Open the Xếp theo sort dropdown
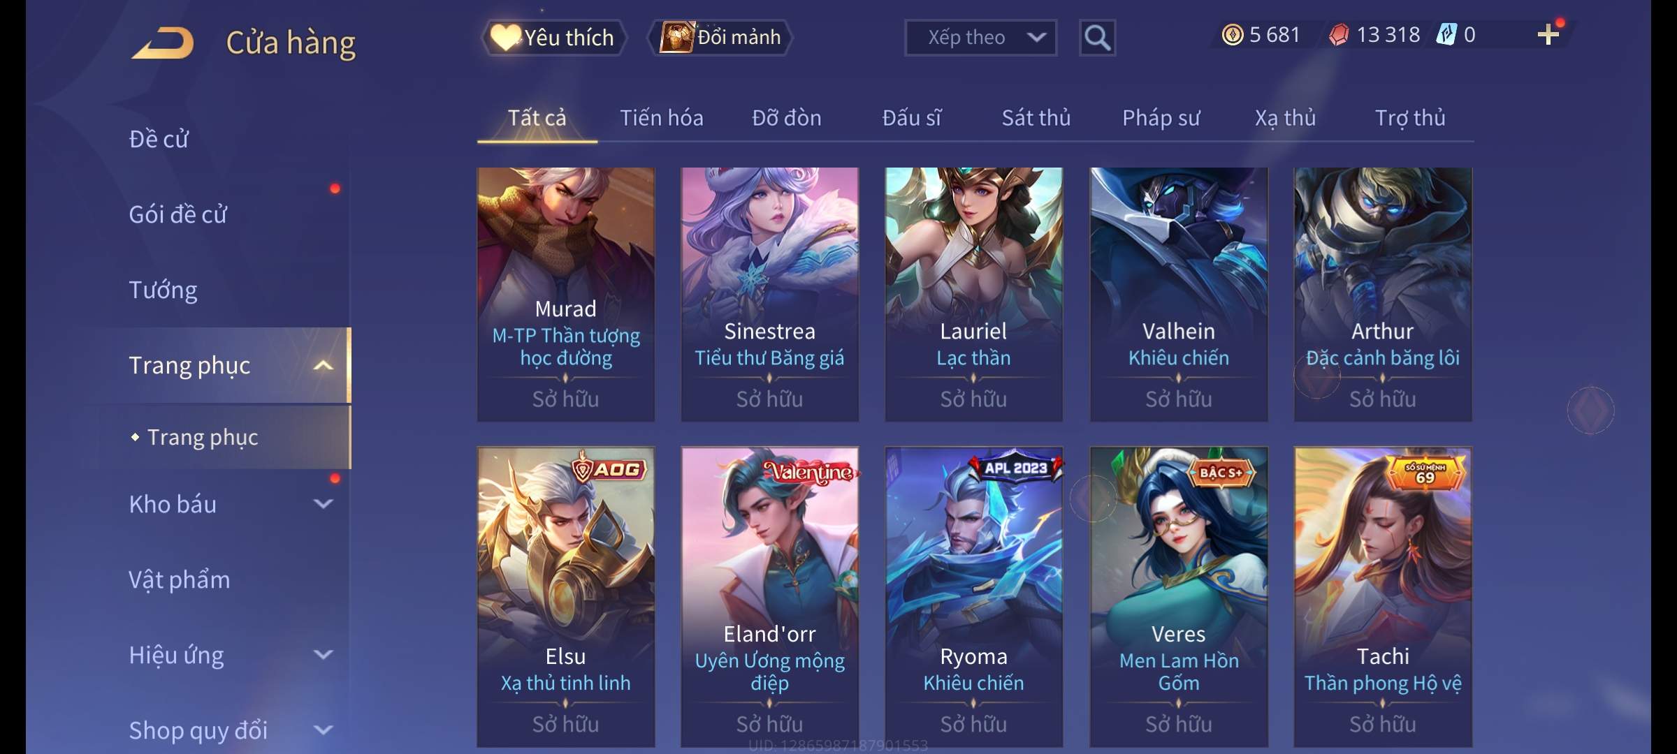This screenshot has height=754, width=1677. tap(980, 38)
